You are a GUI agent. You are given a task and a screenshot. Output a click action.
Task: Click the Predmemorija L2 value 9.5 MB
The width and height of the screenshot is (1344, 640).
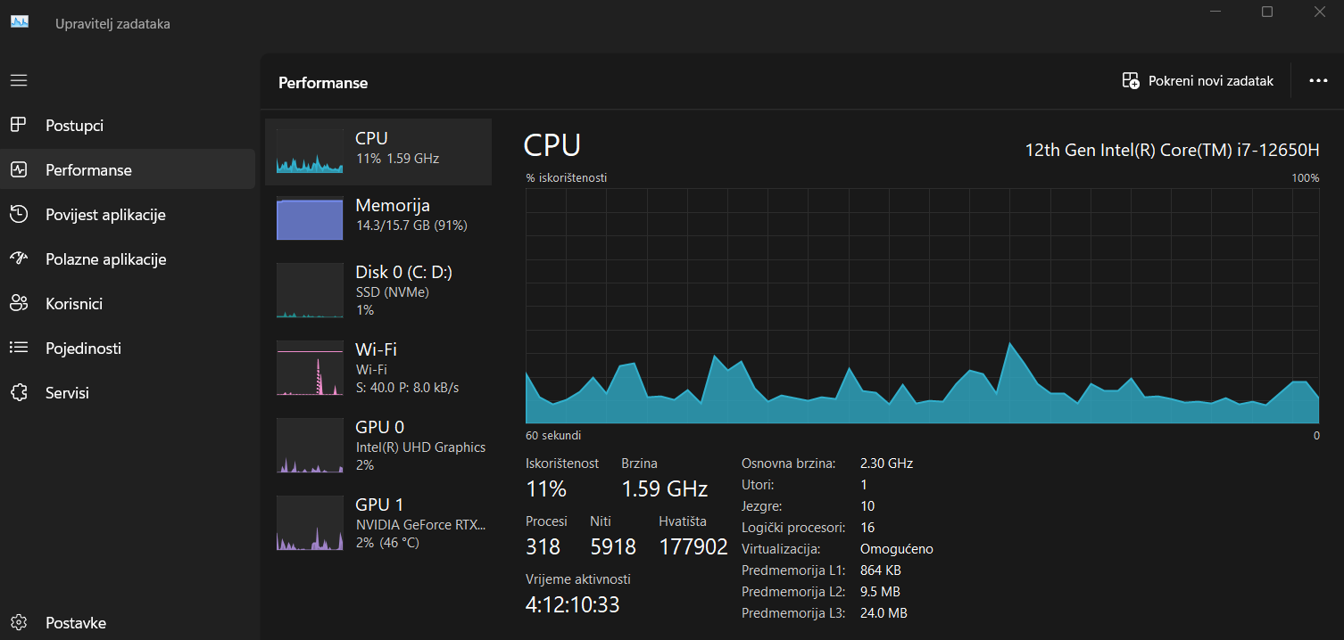pos(880,592)
